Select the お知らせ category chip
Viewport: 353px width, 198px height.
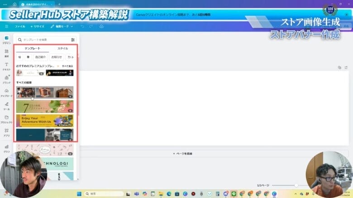pyautogui.click(x=57, y=57)
